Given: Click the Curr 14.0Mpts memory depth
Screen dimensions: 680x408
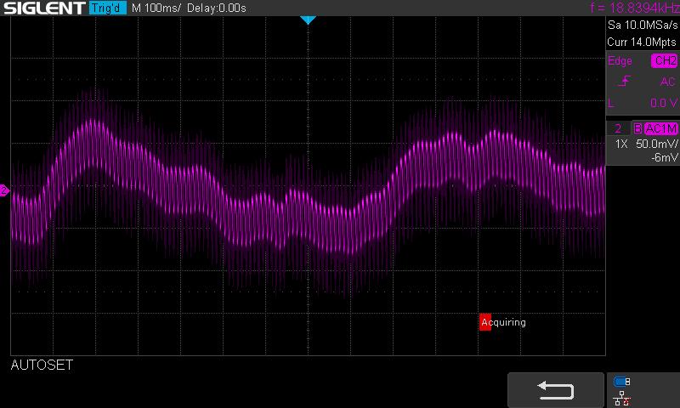Looking at the screenshot, I should (642, 42).
